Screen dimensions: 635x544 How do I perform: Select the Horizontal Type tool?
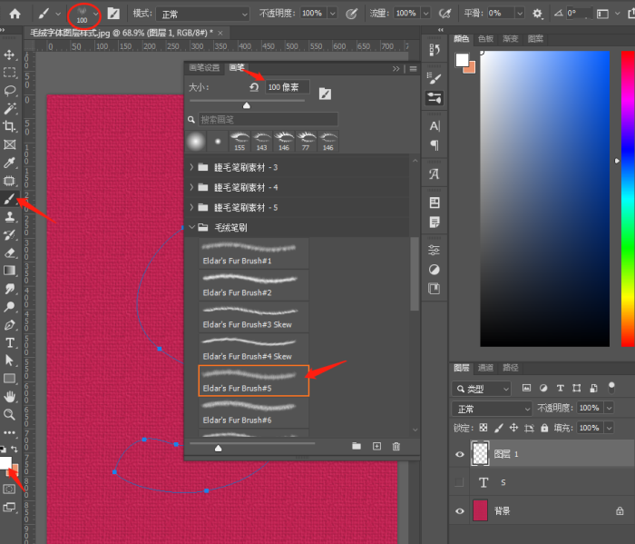(x=10, y=342)
